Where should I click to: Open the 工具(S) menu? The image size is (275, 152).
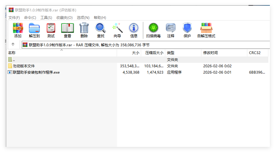pyautogui.click(x=46, y=18)
